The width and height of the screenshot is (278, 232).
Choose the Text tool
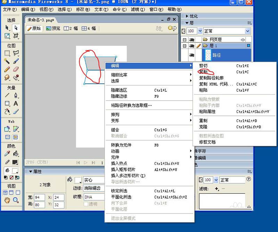[x=16, y=103]
